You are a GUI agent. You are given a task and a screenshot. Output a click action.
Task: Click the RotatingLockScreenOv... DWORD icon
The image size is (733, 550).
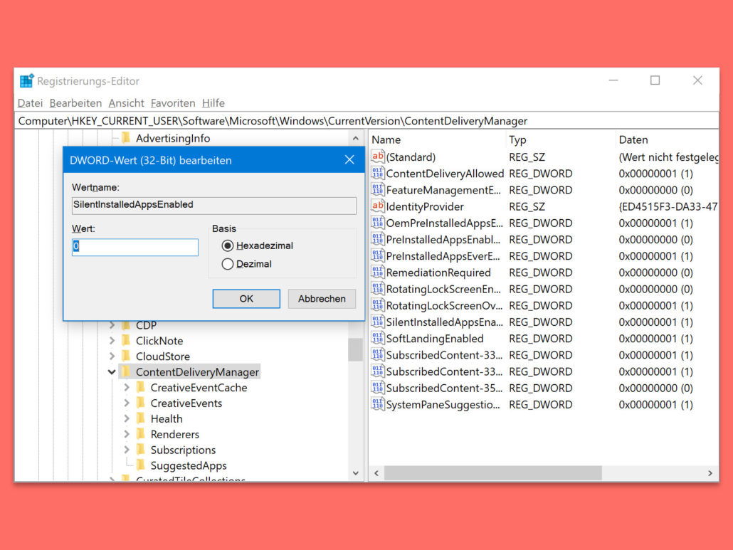378,305
